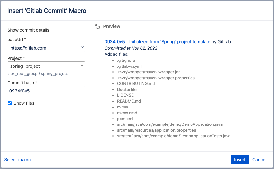Uncheck the Show files checkbox
274x169 pixels.
pos(10,103)
